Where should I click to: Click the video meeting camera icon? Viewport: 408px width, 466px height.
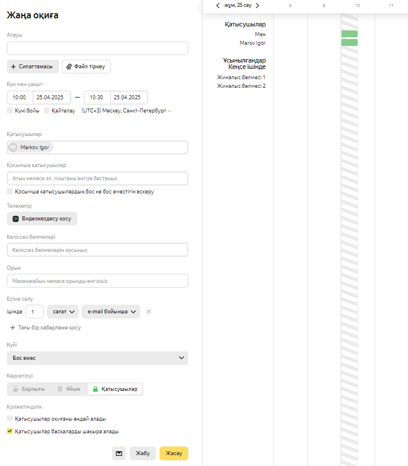(15, 219)
